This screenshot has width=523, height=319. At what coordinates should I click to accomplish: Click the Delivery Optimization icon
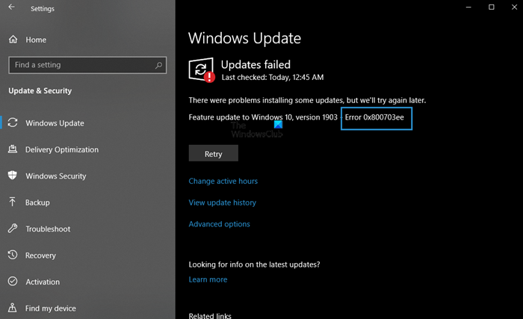pos(13,149)
